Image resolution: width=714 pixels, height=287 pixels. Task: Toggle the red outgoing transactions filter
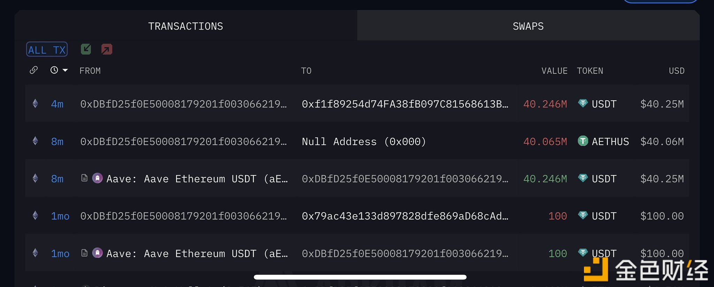107,49
